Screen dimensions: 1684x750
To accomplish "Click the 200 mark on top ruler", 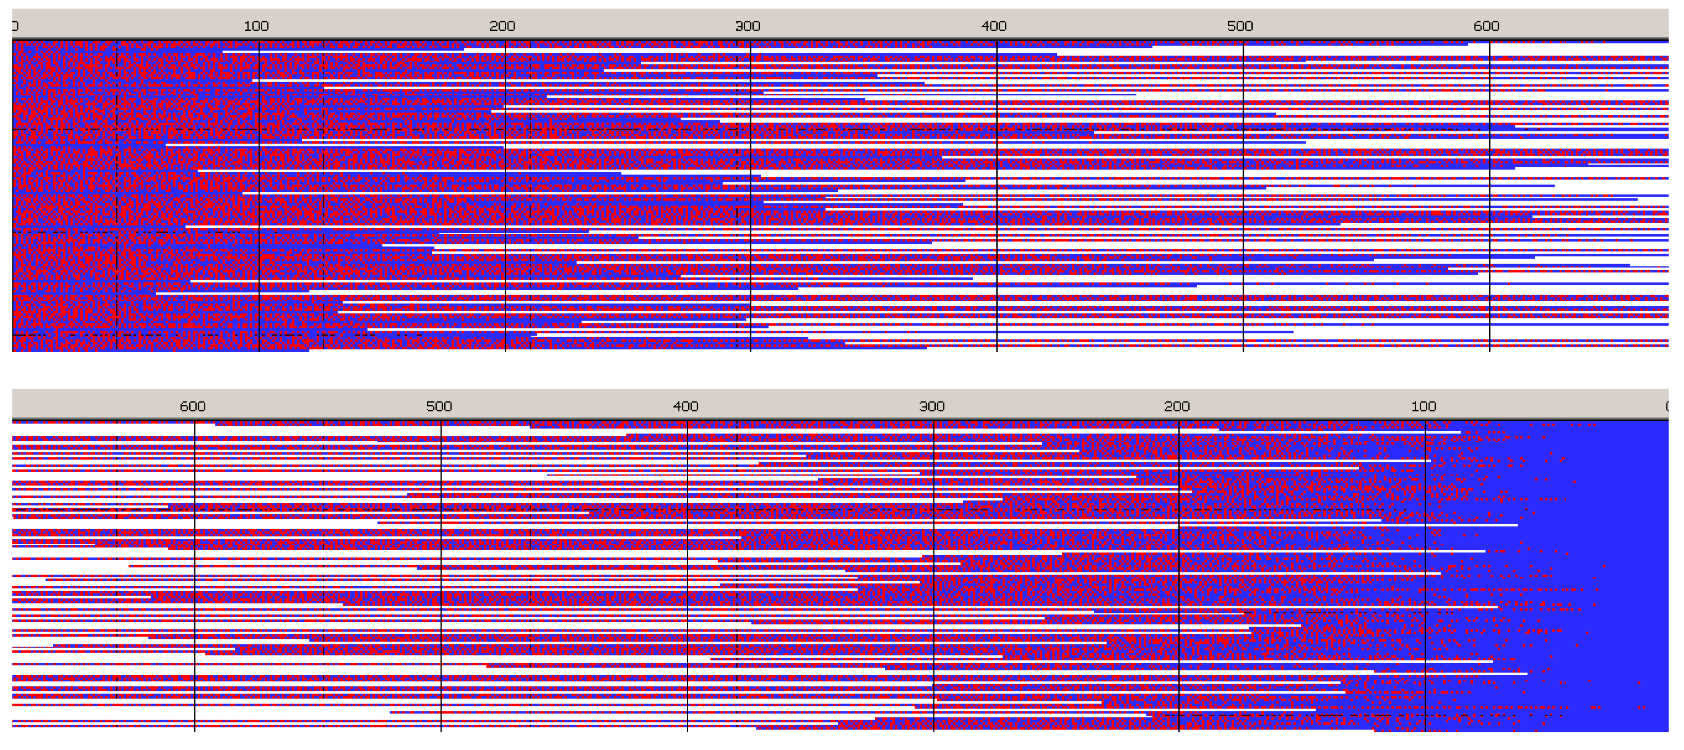I will click(502, 26).
